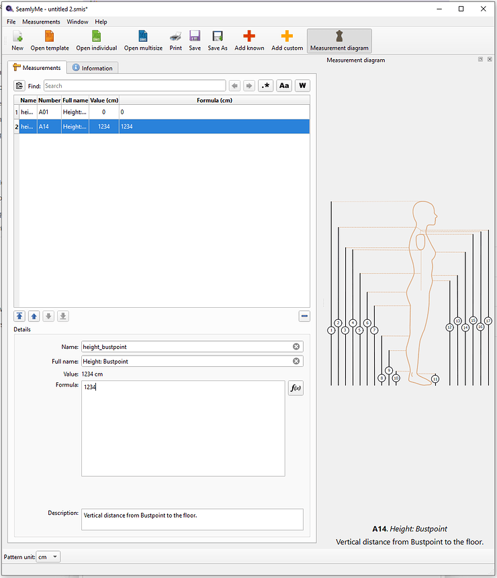Viewport: 497px width, 578px height.
Task: Move selected measurement up one row
Action: coord(34,317)
